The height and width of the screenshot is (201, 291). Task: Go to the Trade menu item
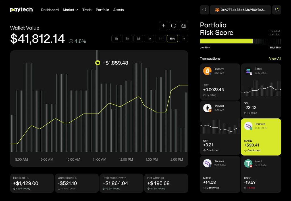click(x=87, y=10)
